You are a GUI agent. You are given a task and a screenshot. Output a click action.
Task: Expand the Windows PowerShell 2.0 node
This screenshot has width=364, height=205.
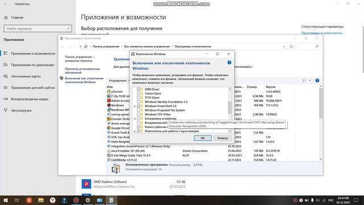[x=135, y=106]
